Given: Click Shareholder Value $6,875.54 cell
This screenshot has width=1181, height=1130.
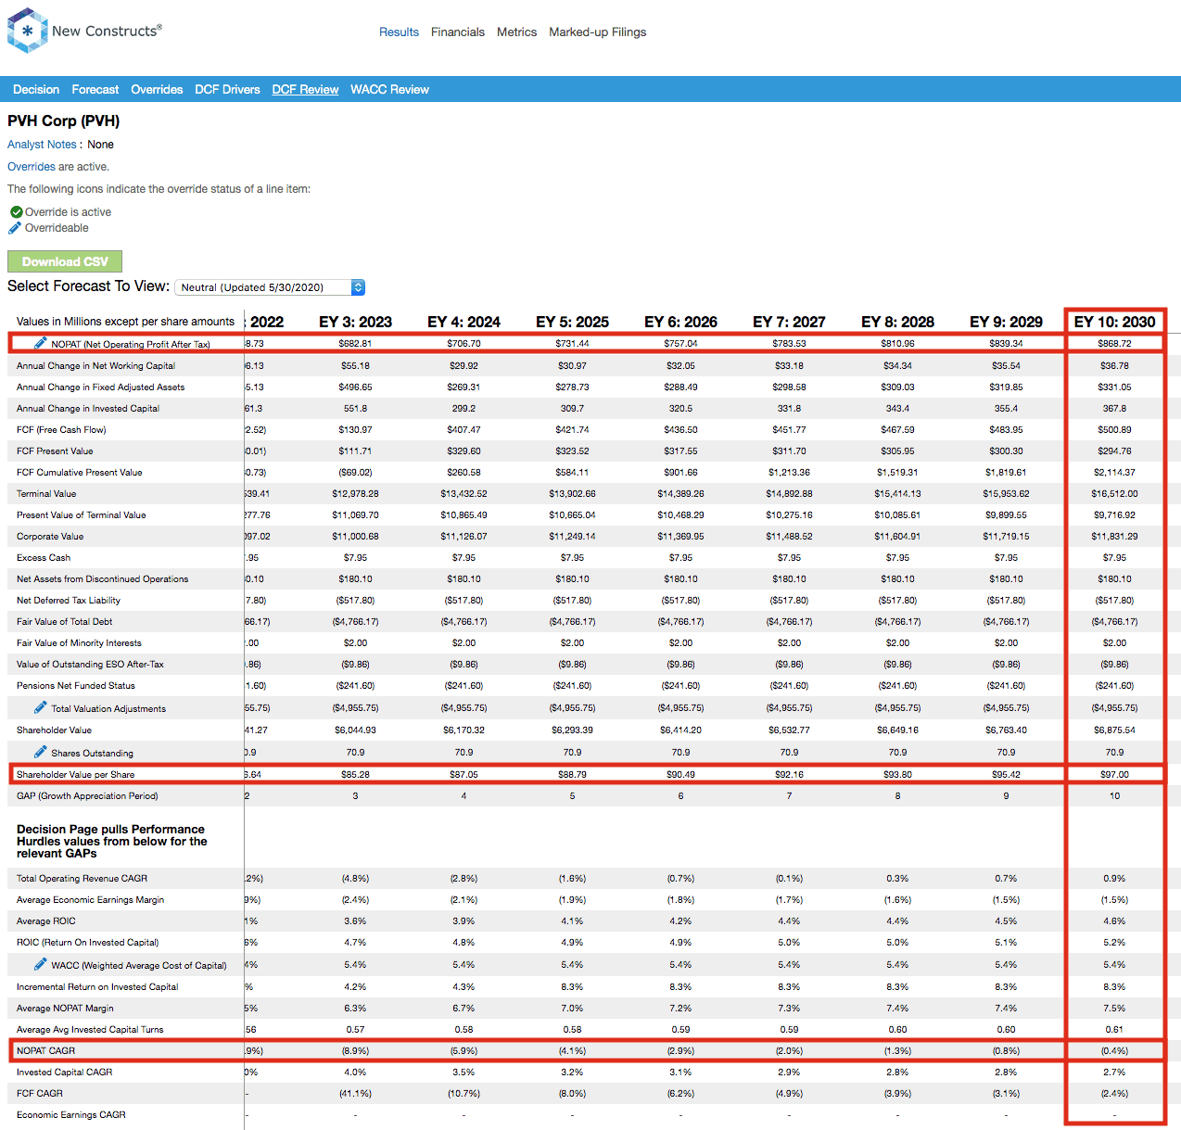Looking at the screenshot, I should click(1114, 730).
